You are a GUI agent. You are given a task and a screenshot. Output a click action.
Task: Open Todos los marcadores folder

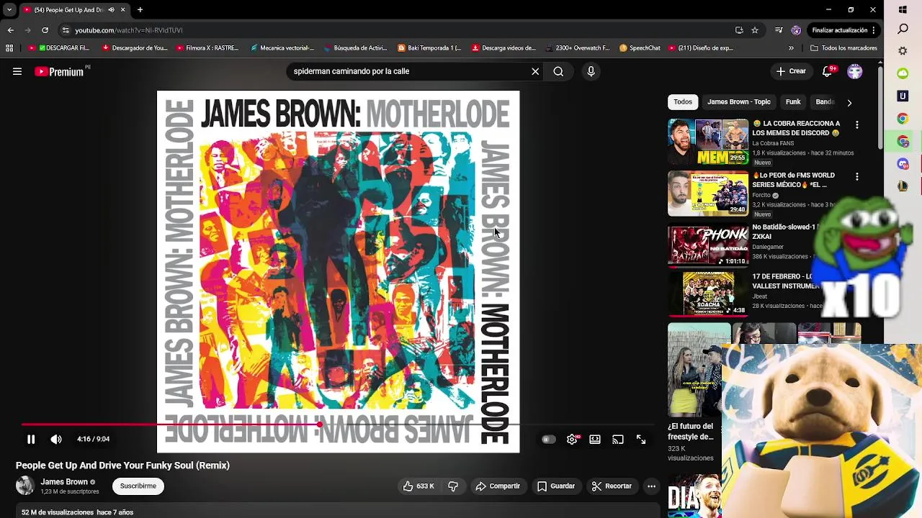pos(843,48)
